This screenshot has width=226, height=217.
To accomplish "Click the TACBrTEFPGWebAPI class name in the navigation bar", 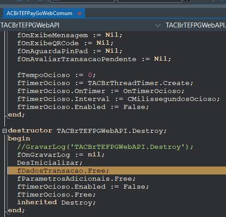I will 30,25.
